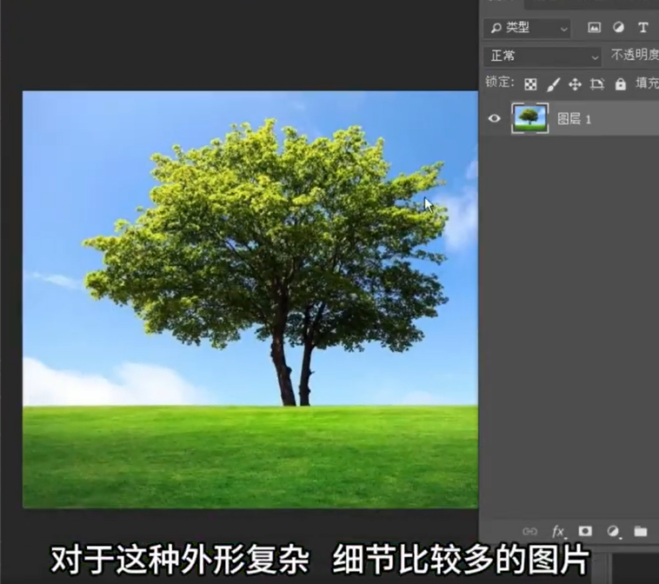Select the 图层 1 tree thumbnail
Viewport: 659px width, 584px height.
tap(530, 118)
